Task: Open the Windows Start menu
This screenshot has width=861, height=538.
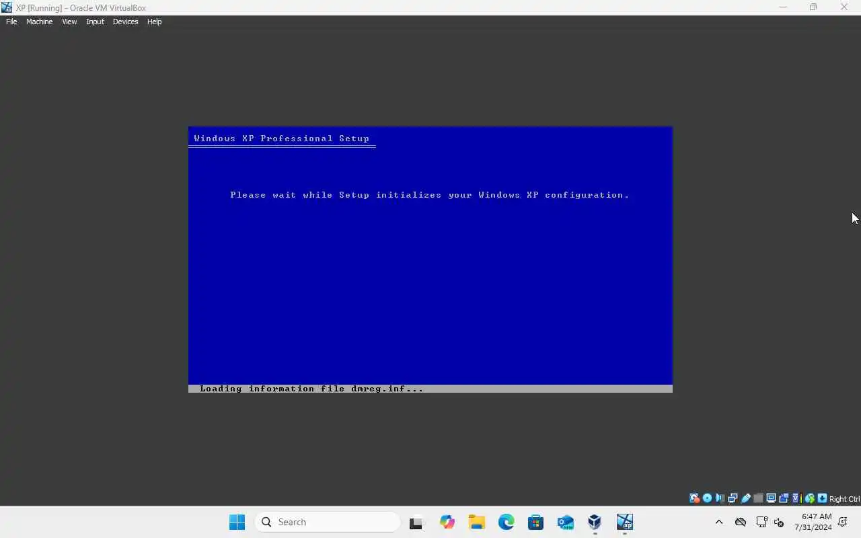Action: (x=237, y=522)
